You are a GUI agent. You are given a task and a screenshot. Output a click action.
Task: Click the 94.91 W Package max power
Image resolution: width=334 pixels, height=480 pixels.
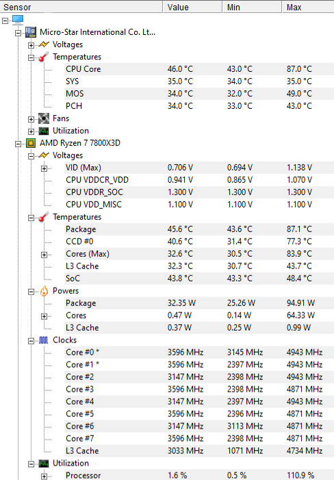click(x=300, y=303)
